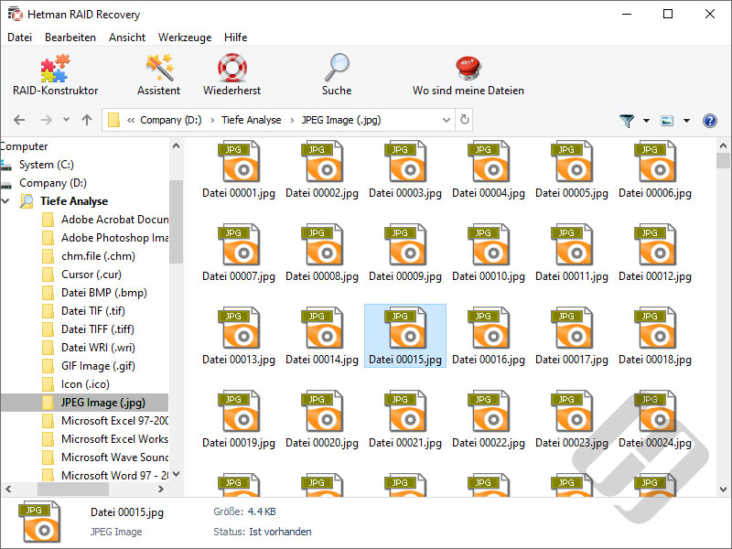Select file Datei 00017.jpg
The width and height of the screenshot is (732, 549).
pyautogui.click(x=572, y=337)
